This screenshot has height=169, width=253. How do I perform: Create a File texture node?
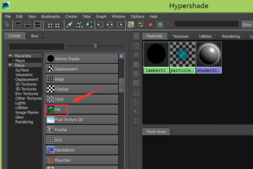pos(82,109)
